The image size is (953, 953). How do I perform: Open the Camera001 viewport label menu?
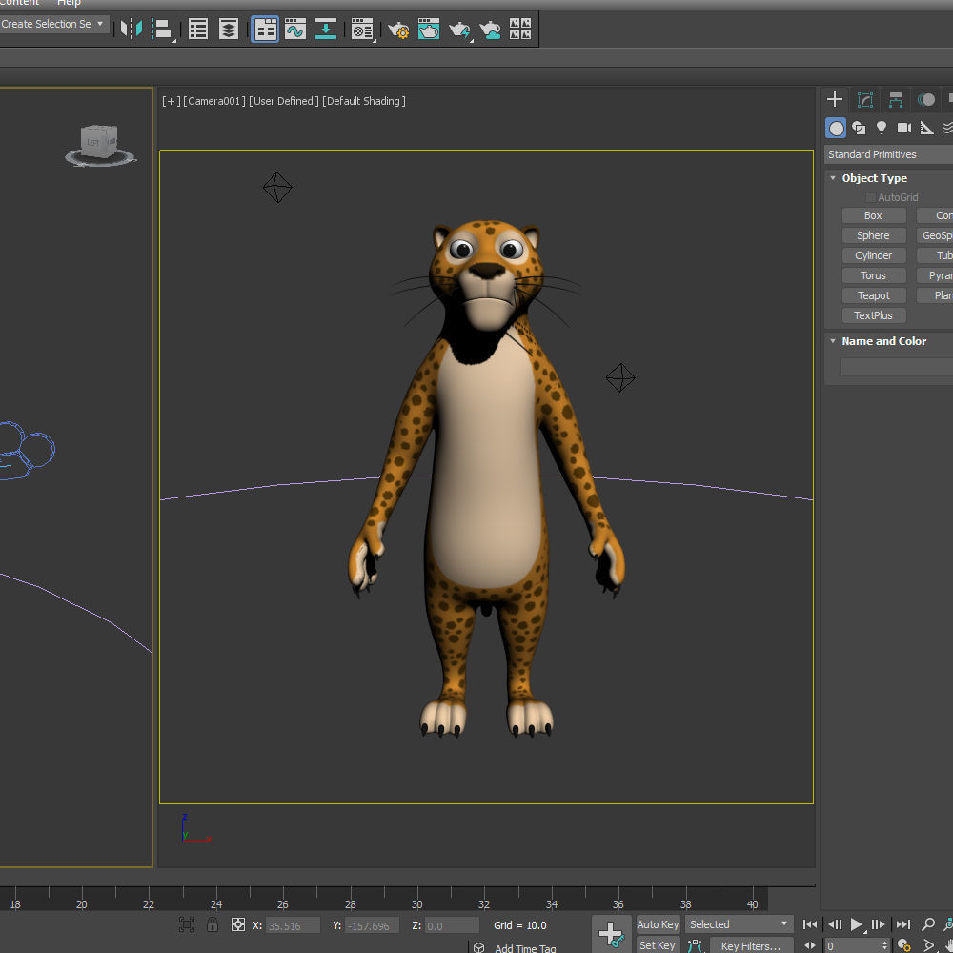(x=213, y=101)
